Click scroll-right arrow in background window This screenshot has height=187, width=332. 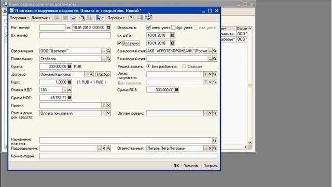pos(245,146)
